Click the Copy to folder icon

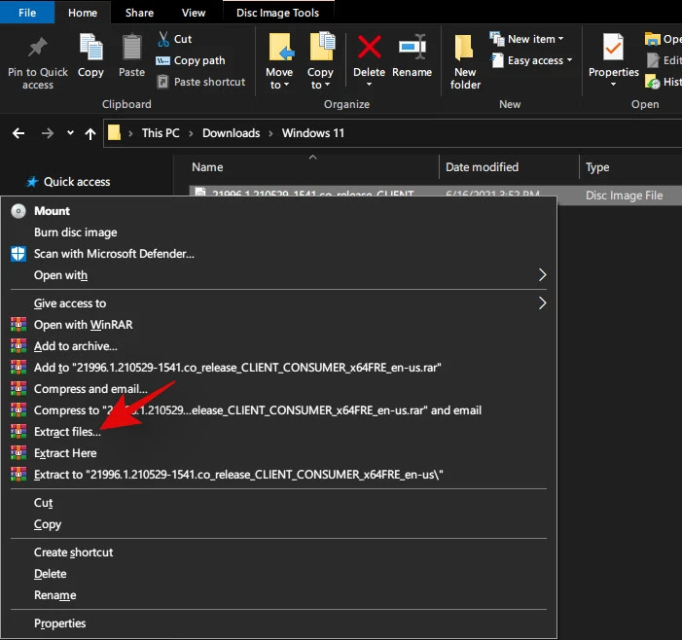tap(322, 46)
